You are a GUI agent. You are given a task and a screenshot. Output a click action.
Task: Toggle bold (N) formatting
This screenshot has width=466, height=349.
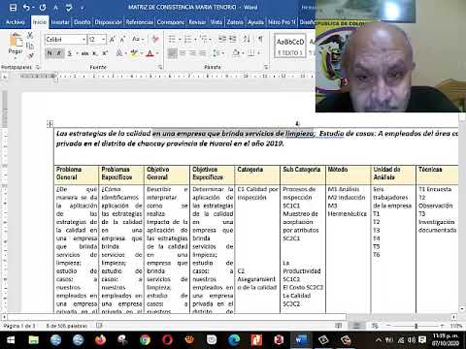tap(50, 53)
